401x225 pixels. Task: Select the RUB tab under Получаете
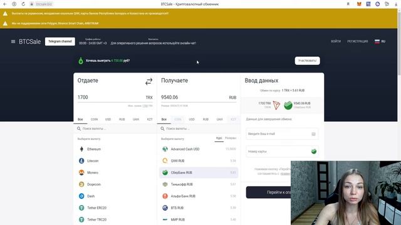(x=206, y=119)
